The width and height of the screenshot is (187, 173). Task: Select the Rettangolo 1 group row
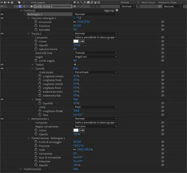point(49,14)
